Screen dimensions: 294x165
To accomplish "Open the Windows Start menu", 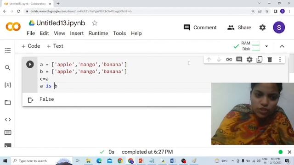I will [x=5, y=161].
